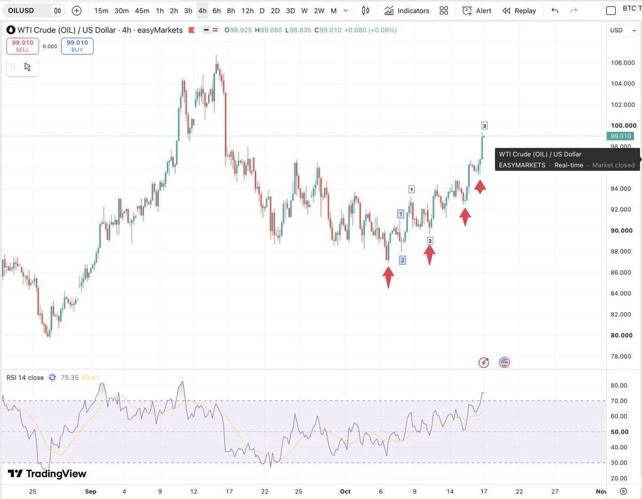Expand the timeframe dropdown chevron

tap(346, 11)
